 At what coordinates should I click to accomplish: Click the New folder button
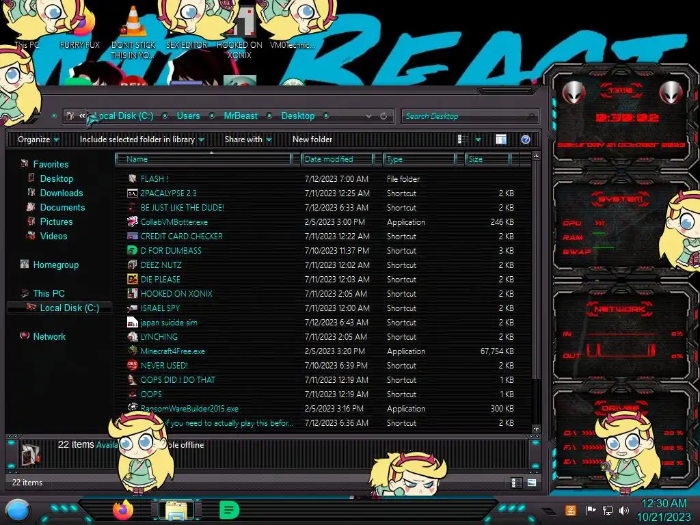tap(312, 139)
